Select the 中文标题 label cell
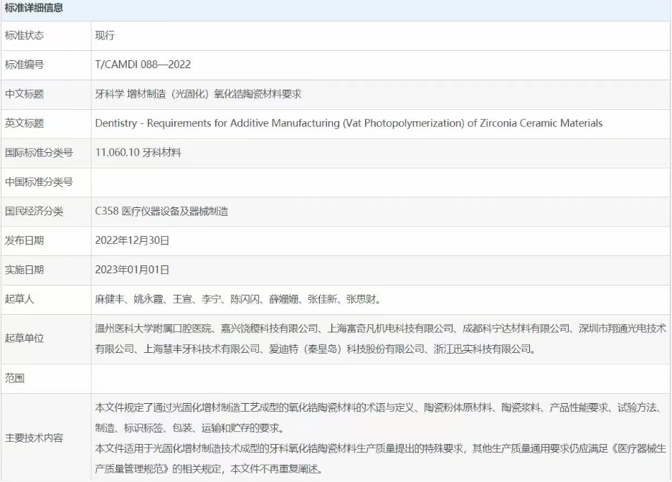Image resolution: width=672 pixels, height=482 pixels. pyautogui.click(x=24, y=94)
